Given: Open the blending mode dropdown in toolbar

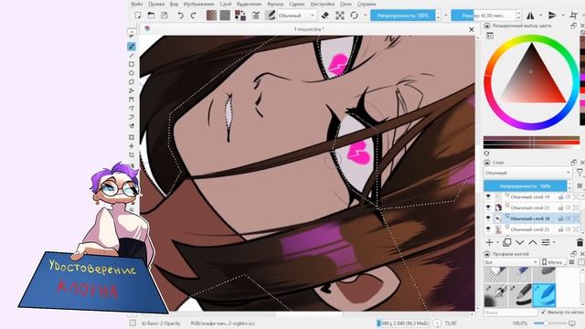Looking at the screenshot, I should pyautogui.click(x=296, y=16).
